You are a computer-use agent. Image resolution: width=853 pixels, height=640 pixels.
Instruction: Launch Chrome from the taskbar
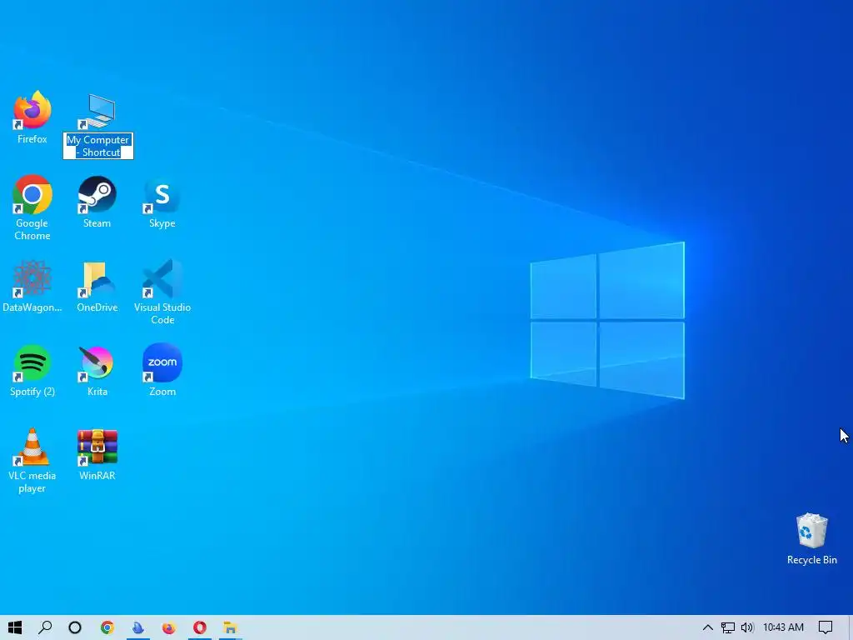click(107, 627)
